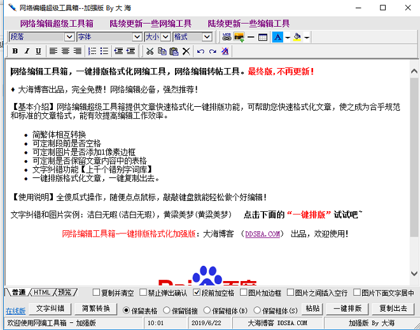Paste using clipboard toolbar icon

coord(174,51)
